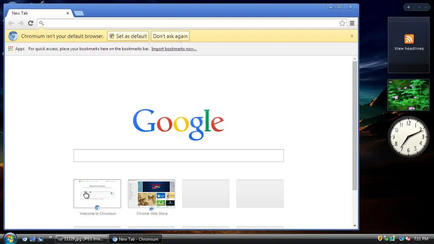434x244 pixels.
Task: Open a new tab with the small tab button
Action: (79, 13)
